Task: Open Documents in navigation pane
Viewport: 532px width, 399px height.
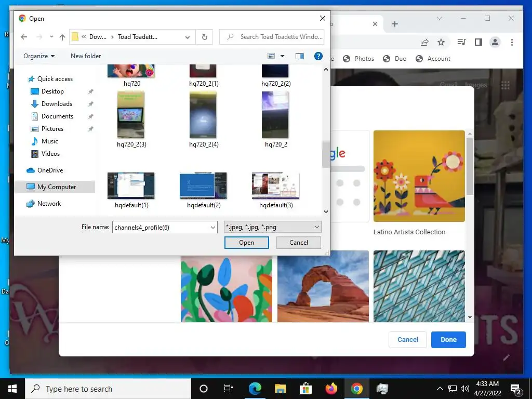Action: [57, 116]
